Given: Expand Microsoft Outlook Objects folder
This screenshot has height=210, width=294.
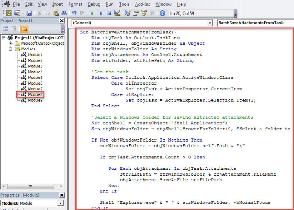Looking at the screenshot, I should click(x=11, y=44).
